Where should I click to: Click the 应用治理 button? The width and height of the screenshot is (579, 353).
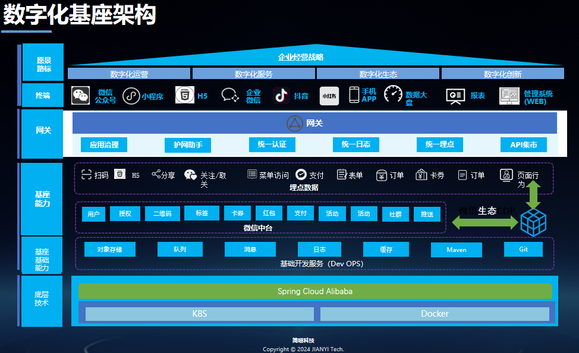coord(104,144)
